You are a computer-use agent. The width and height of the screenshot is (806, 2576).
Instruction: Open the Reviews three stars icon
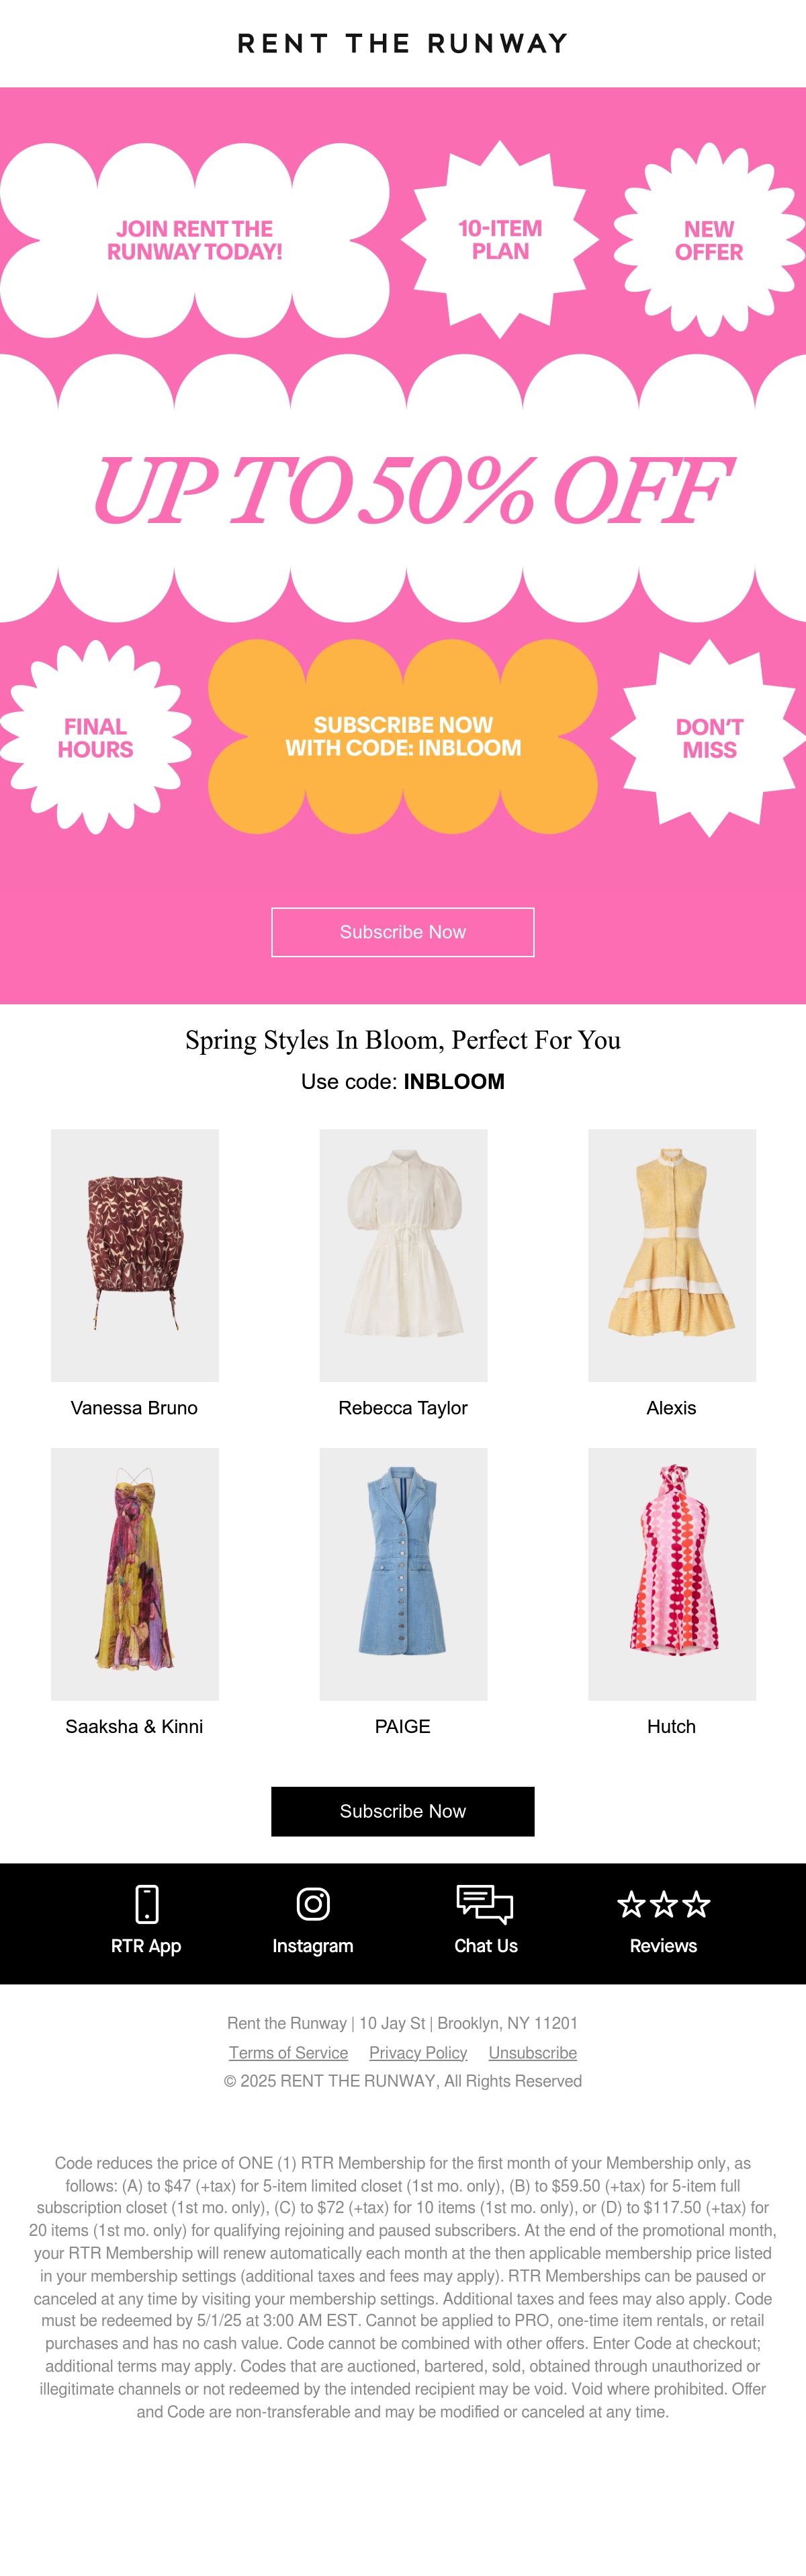(663, 1904)
